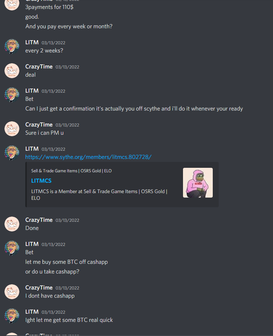Open the LITMCS embed title link
Screen dimensions: 273x336
pos(41,181)
